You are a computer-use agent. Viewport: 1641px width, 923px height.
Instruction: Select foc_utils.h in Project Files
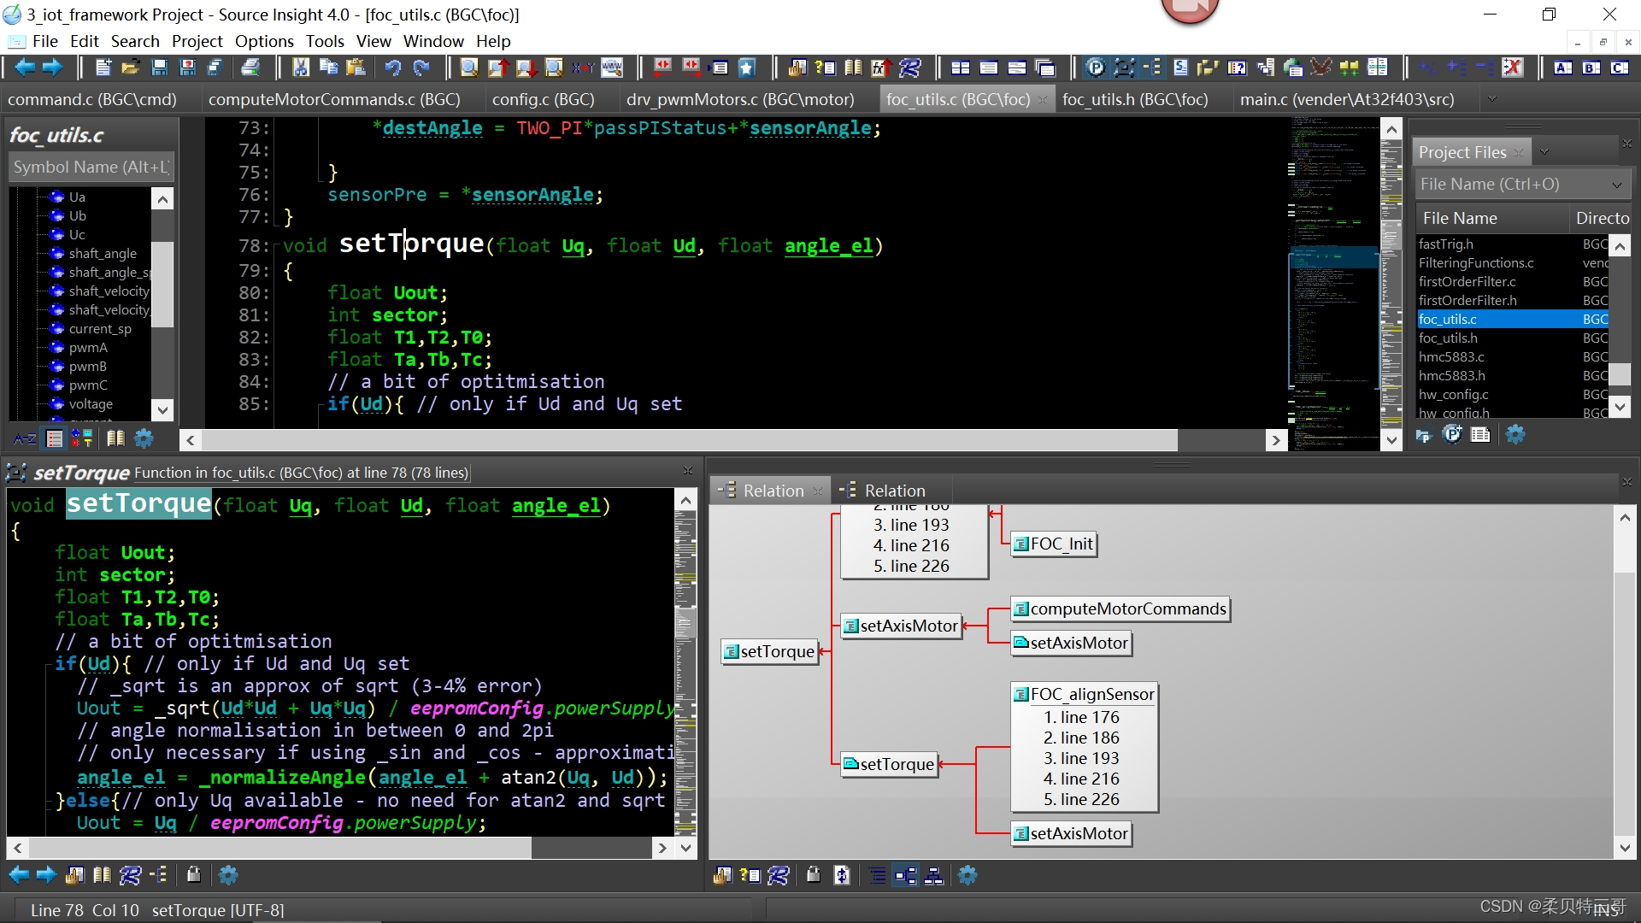[x=1448, y=338]
